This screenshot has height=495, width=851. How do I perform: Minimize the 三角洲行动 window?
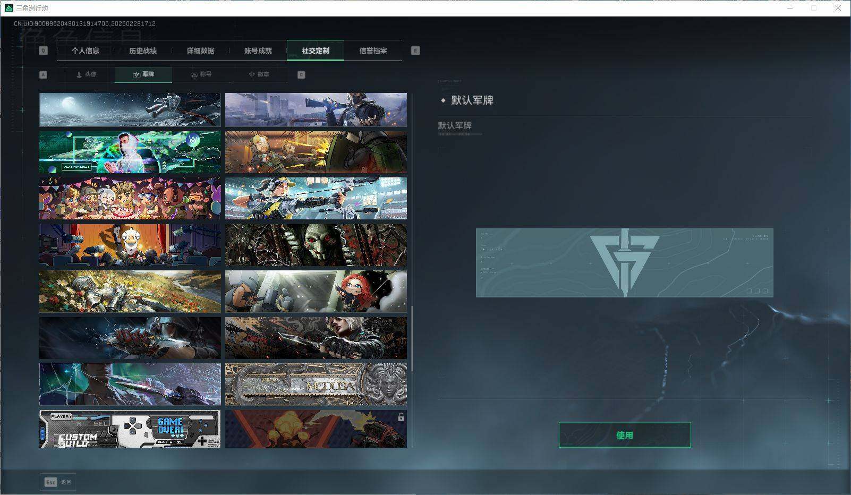[x=790, y=8]
